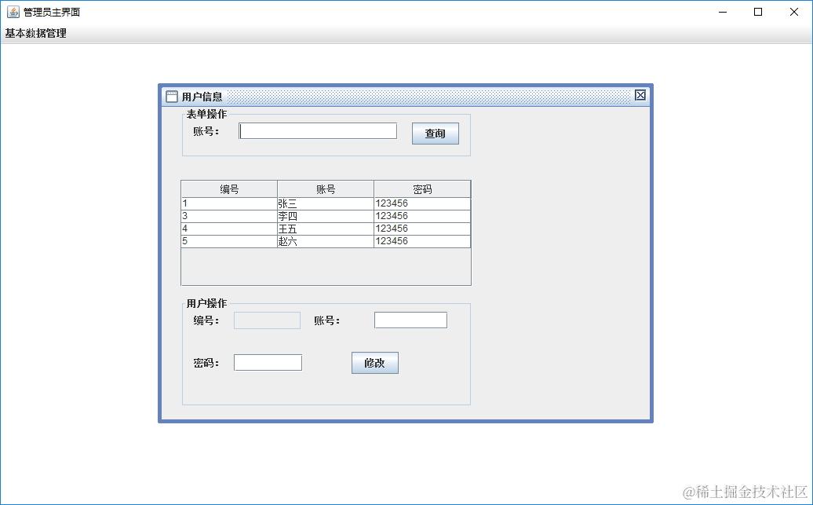Click the 账号 input field in 表单操作
The width and height of the screenshot is (813, 505).
317,130
